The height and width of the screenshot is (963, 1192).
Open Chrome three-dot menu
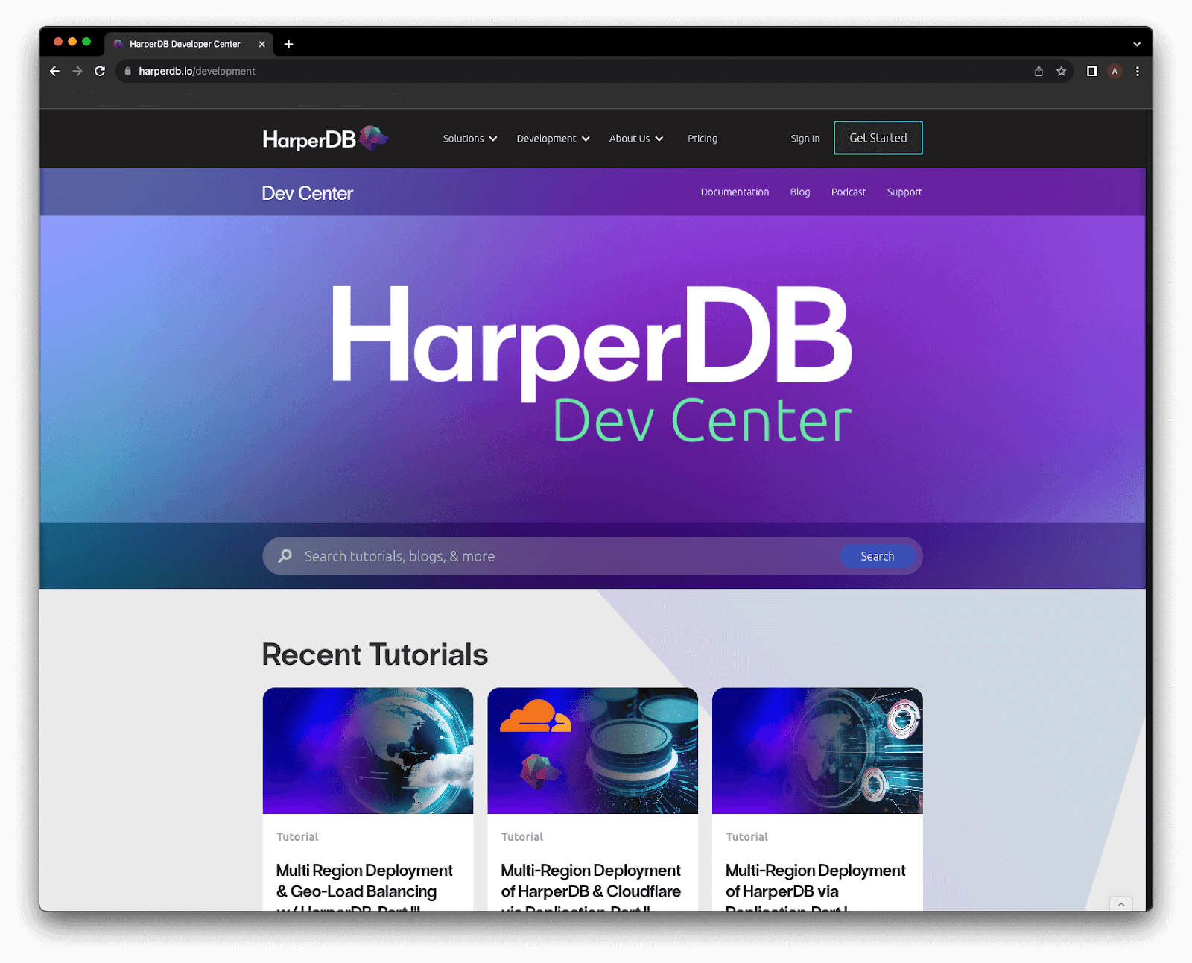pyautogui.click(x=1138, y=72)
